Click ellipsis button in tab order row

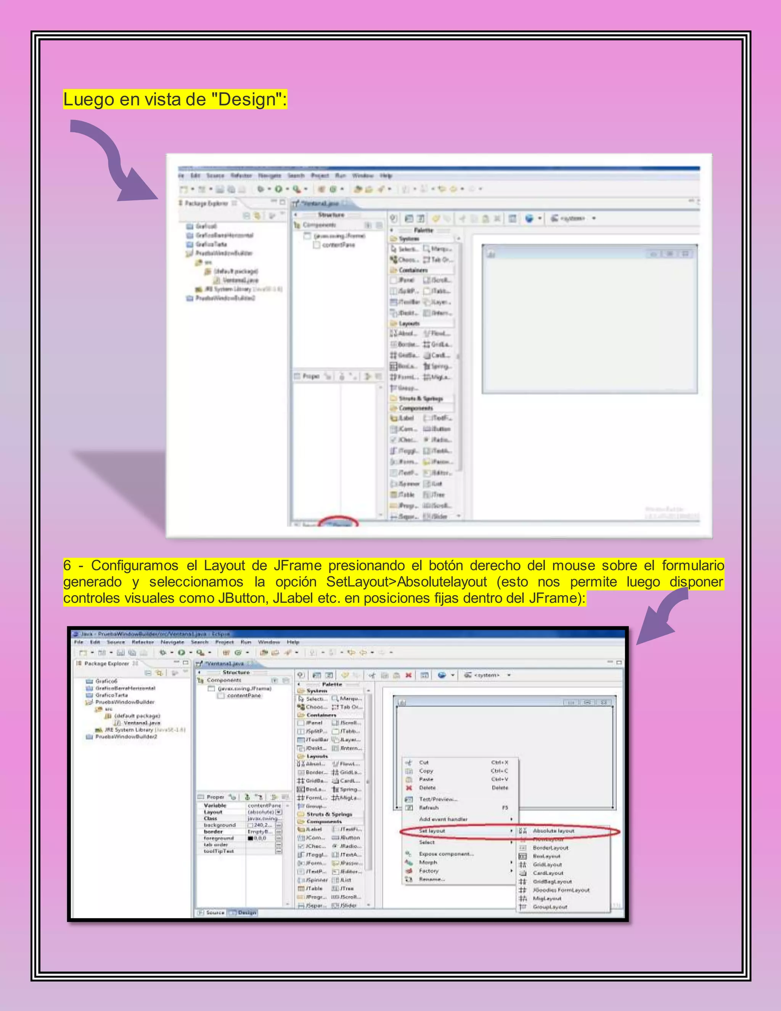(x=278, y=844)
